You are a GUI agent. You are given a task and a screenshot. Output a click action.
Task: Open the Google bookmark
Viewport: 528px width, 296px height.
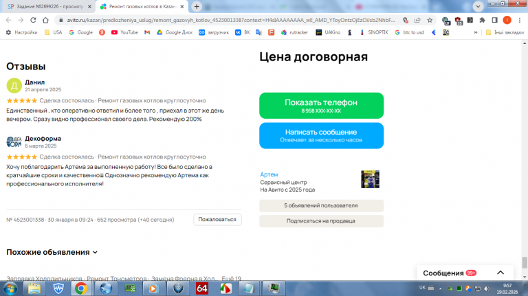[x=81, y=32]
